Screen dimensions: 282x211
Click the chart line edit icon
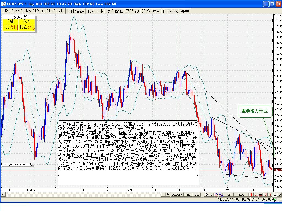pos(216,195)
